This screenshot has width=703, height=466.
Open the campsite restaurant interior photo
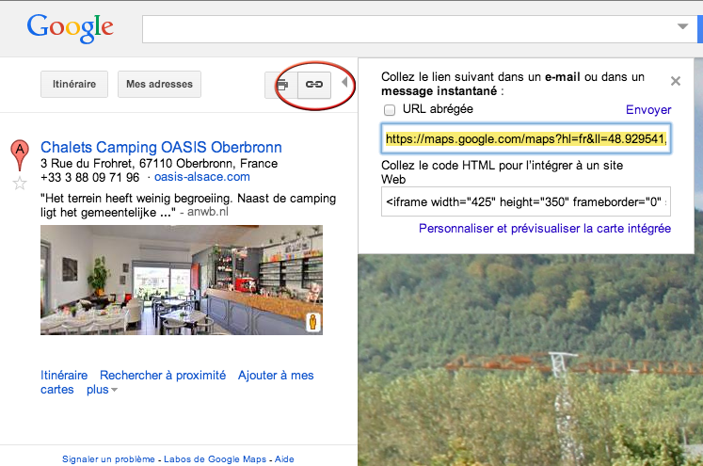182,280
